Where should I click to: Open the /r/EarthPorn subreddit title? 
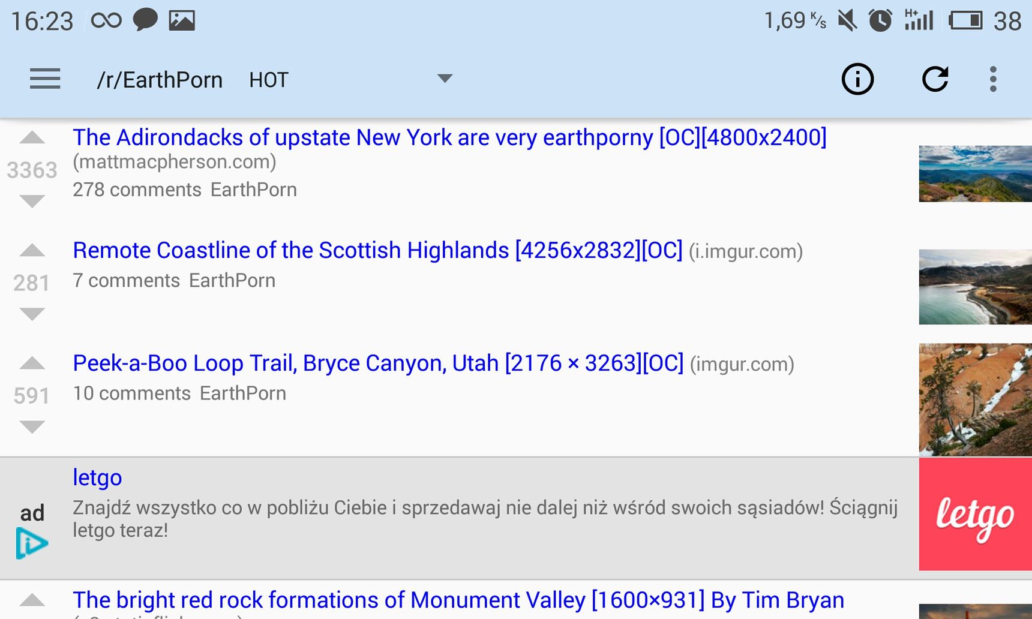coord(160,80)
